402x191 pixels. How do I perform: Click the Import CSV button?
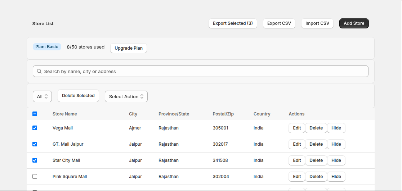(x=317, y=23)
